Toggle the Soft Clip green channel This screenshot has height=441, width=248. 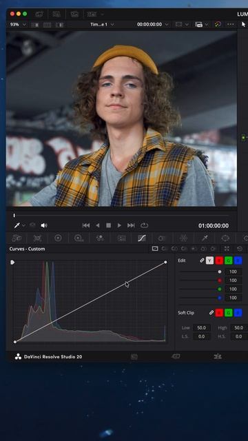point(229,313)
